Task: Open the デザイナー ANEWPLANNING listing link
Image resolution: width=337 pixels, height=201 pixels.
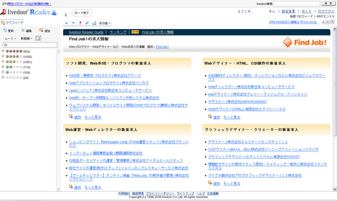Action: tap(237, 102)
